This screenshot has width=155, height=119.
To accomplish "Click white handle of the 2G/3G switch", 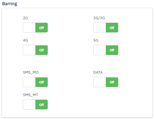I will (x=100, y=28).
